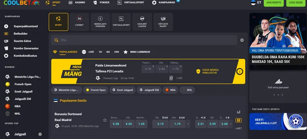Screen dimensions: 307x139
Task: Select Üle 3.0 odds 2.15
Action: [x=160, y=124]
